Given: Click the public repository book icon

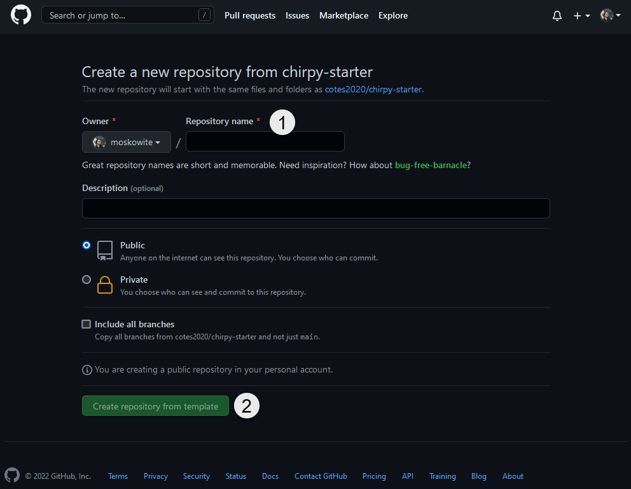Looking at the screenshot, I should click(x=104, y=250).
